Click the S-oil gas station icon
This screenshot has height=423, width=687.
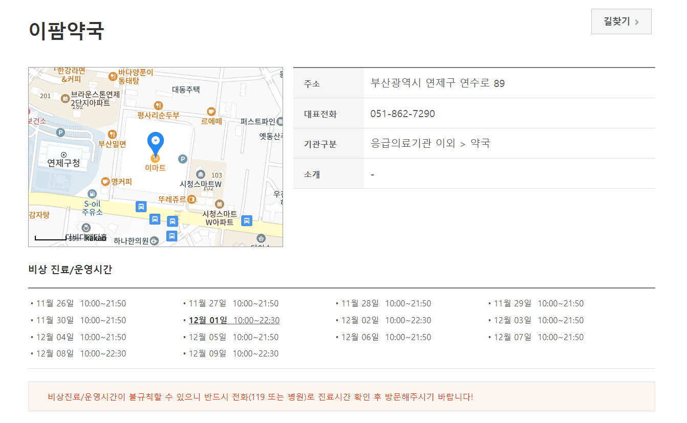coord(92,194)
